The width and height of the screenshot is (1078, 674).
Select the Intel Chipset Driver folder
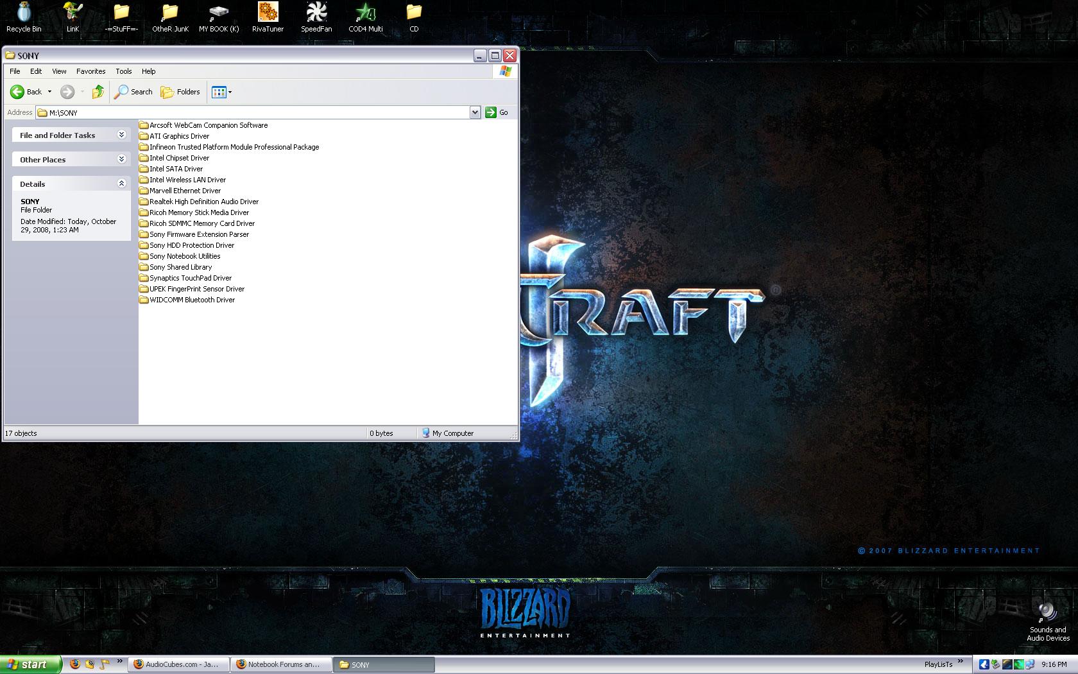[x=175, y=158]
